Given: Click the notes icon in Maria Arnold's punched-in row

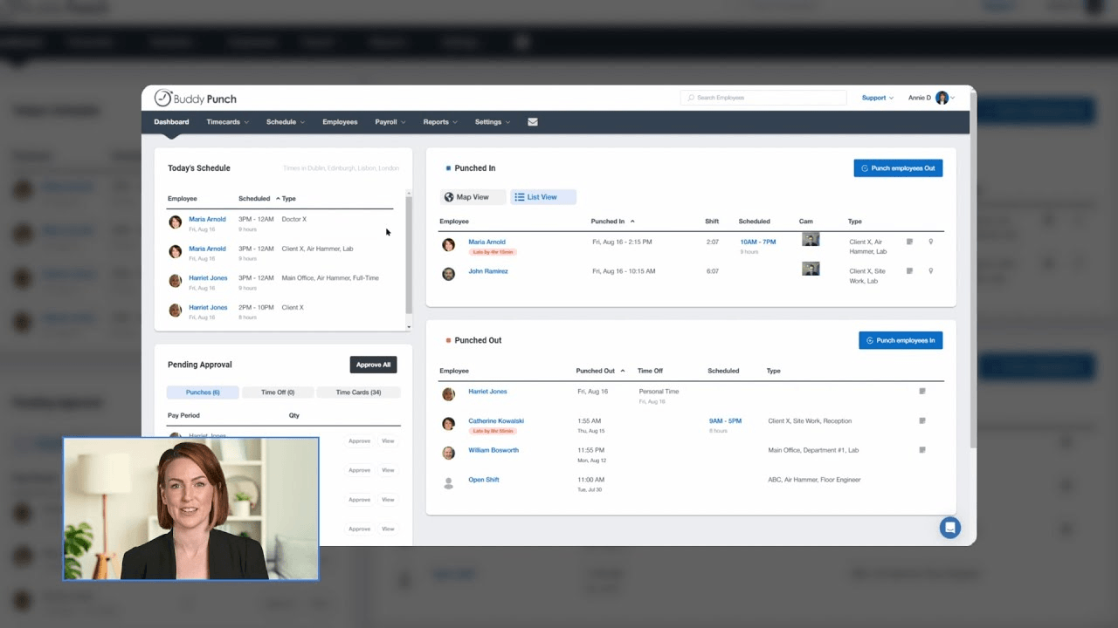Looking at the screenshot, I should click(x=909, y=242).
